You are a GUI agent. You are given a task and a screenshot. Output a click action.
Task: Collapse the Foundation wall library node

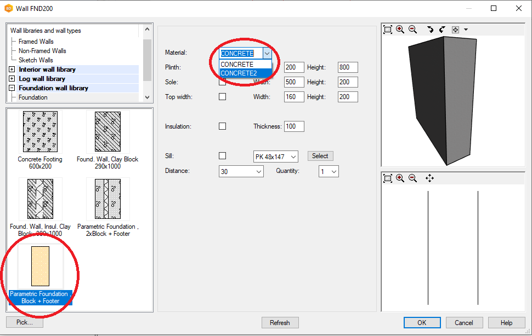click(12, 88)
